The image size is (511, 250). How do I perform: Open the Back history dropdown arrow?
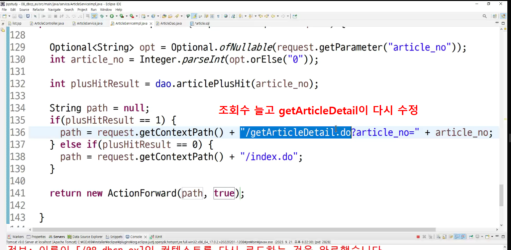[278, 16]
